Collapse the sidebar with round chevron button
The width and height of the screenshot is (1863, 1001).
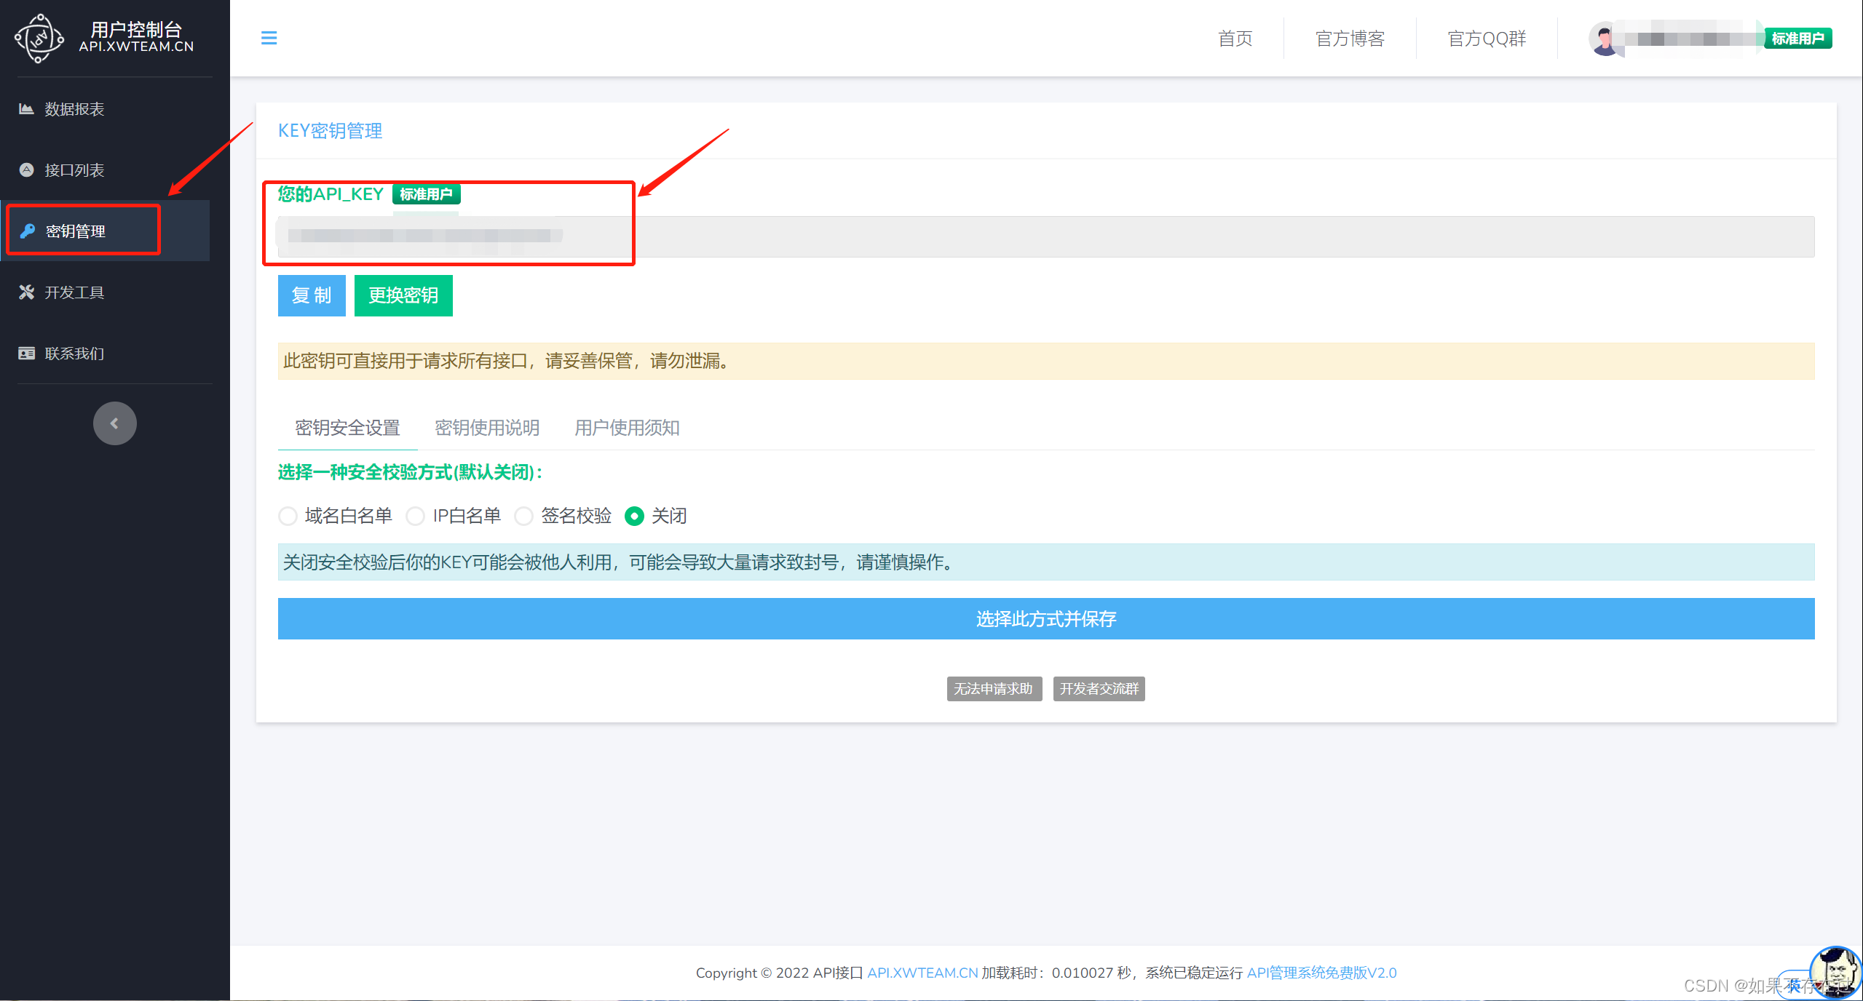(114, 423)
